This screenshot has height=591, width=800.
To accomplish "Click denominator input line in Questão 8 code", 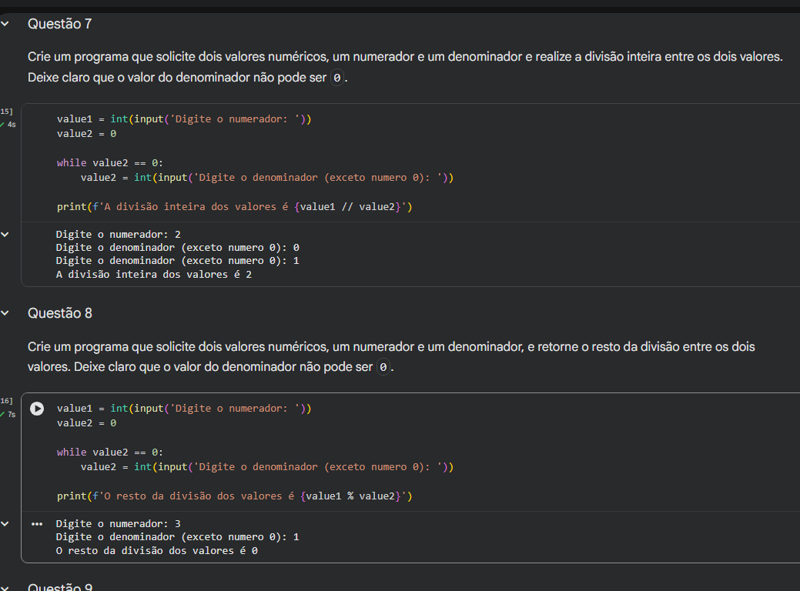I will [267, 466].
